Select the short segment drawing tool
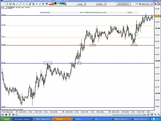161x121 pixels. coord(17,4)
